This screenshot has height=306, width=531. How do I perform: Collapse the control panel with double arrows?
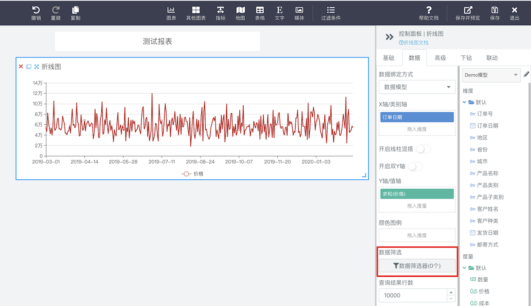[x=389, y=37]
